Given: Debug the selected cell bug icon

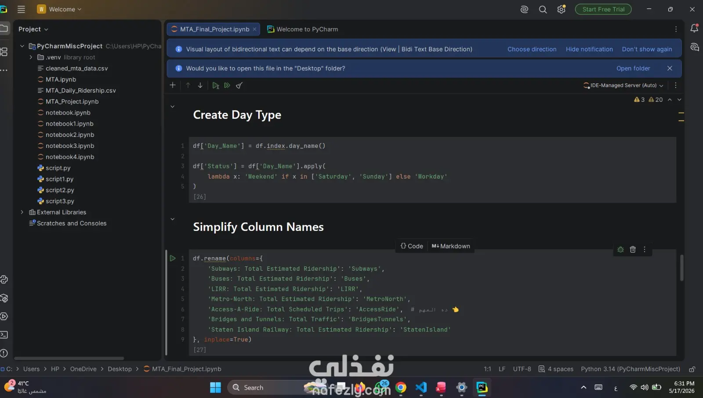Looking at the screenshot, I should coord(620,249).
